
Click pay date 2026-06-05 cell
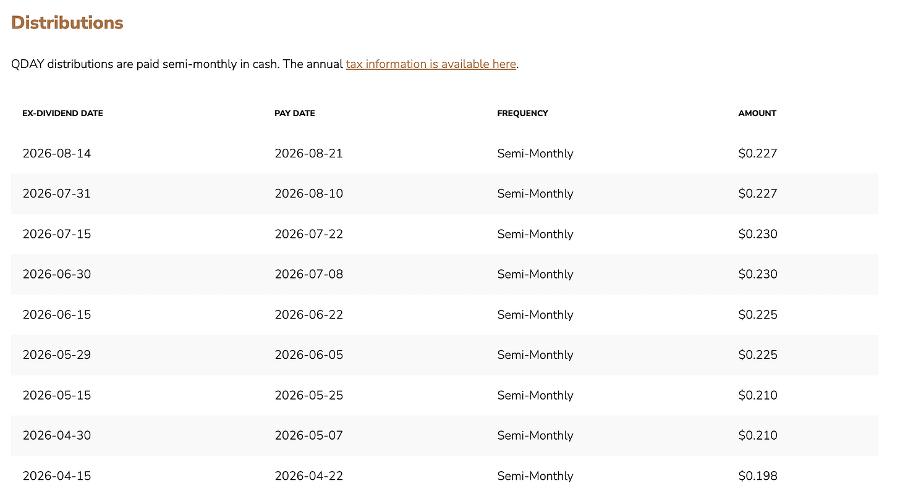pos(308,355)
